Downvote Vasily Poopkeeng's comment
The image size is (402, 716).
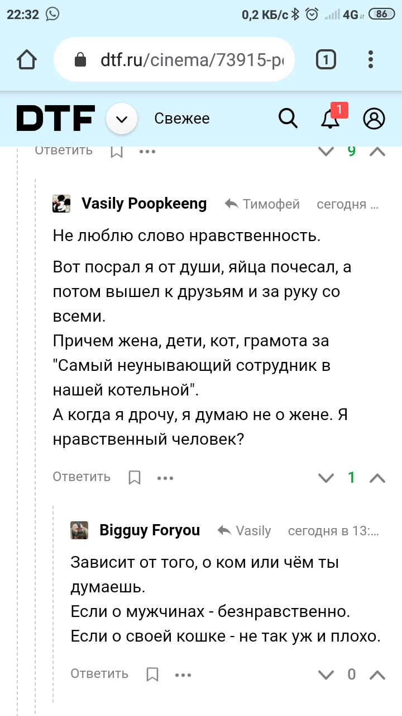coord(326,478)
